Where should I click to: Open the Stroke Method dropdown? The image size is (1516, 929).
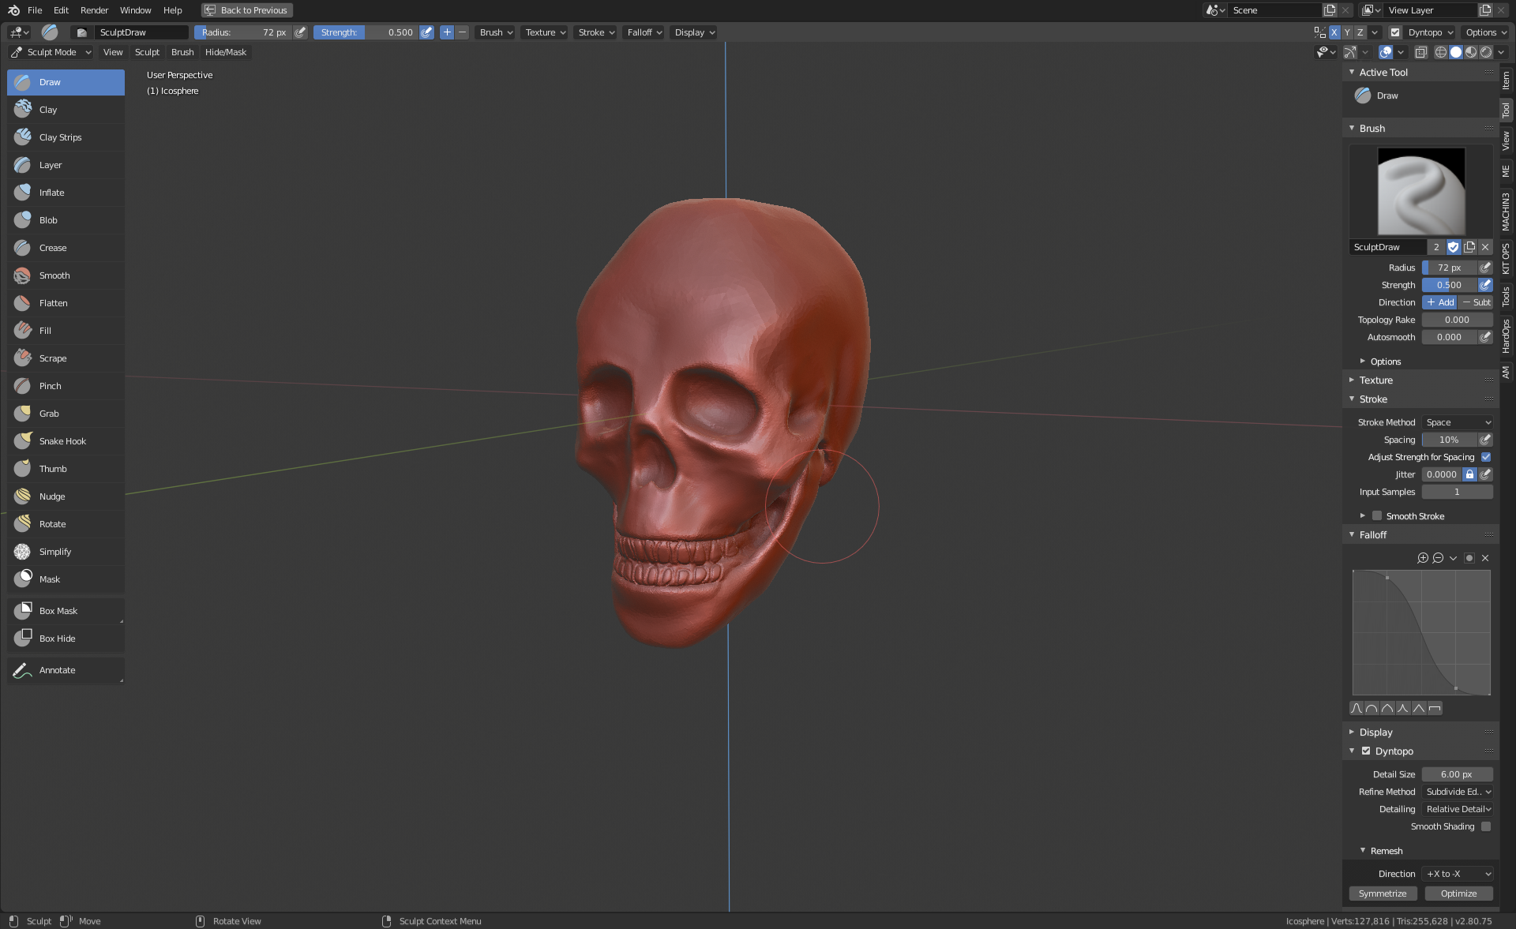pos(1457,422)
